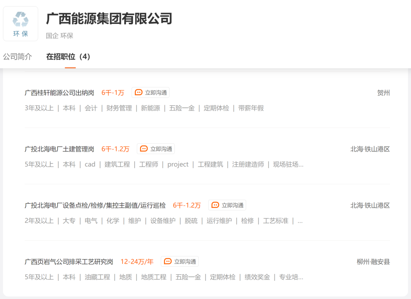Click 2年及以上 experience tag

39,220
